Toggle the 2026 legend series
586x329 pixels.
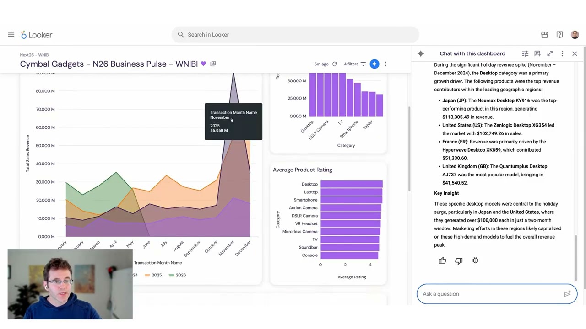coord(177,275)
